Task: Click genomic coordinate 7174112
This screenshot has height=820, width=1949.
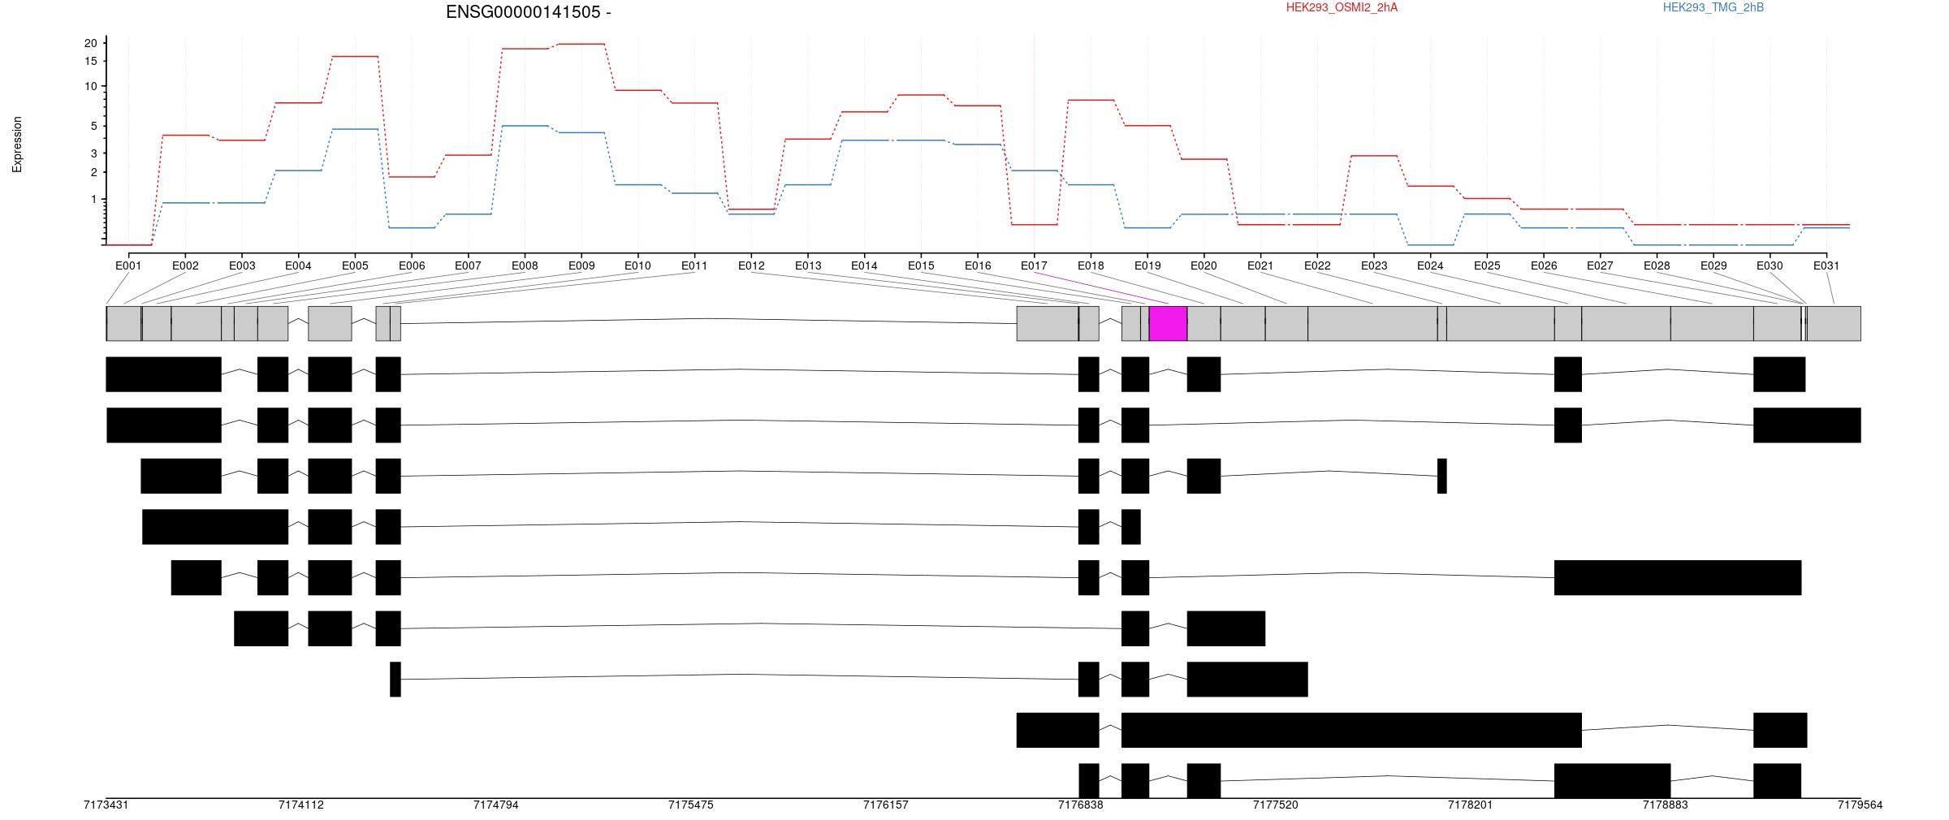Action: coord(300,805)
